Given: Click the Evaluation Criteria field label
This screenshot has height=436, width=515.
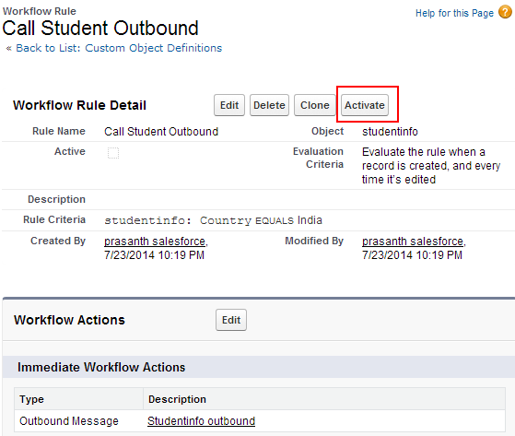Looking at the screenshot, I should (318, 158).
